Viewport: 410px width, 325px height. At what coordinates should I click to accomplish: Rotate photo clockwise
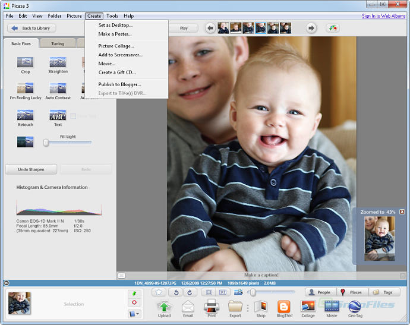190,292
